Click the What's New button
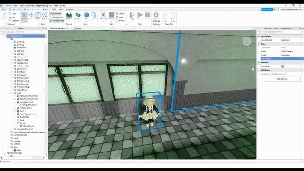The image size is (304, 171). click(267, 9)
